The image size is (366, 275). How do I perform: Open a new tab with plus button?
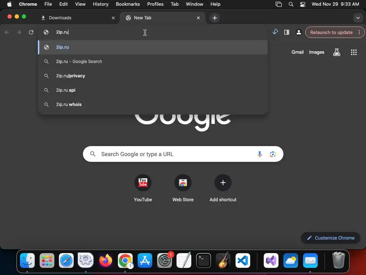coord(215,18)
